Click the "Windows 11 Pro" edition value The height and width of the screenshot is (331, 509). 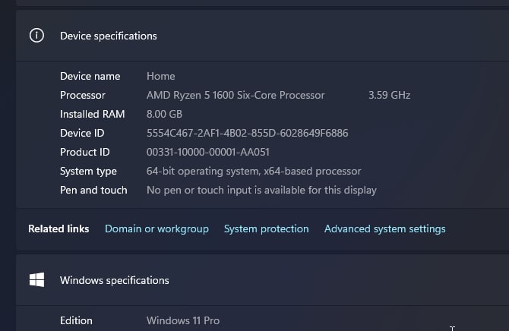pos(183,320)
